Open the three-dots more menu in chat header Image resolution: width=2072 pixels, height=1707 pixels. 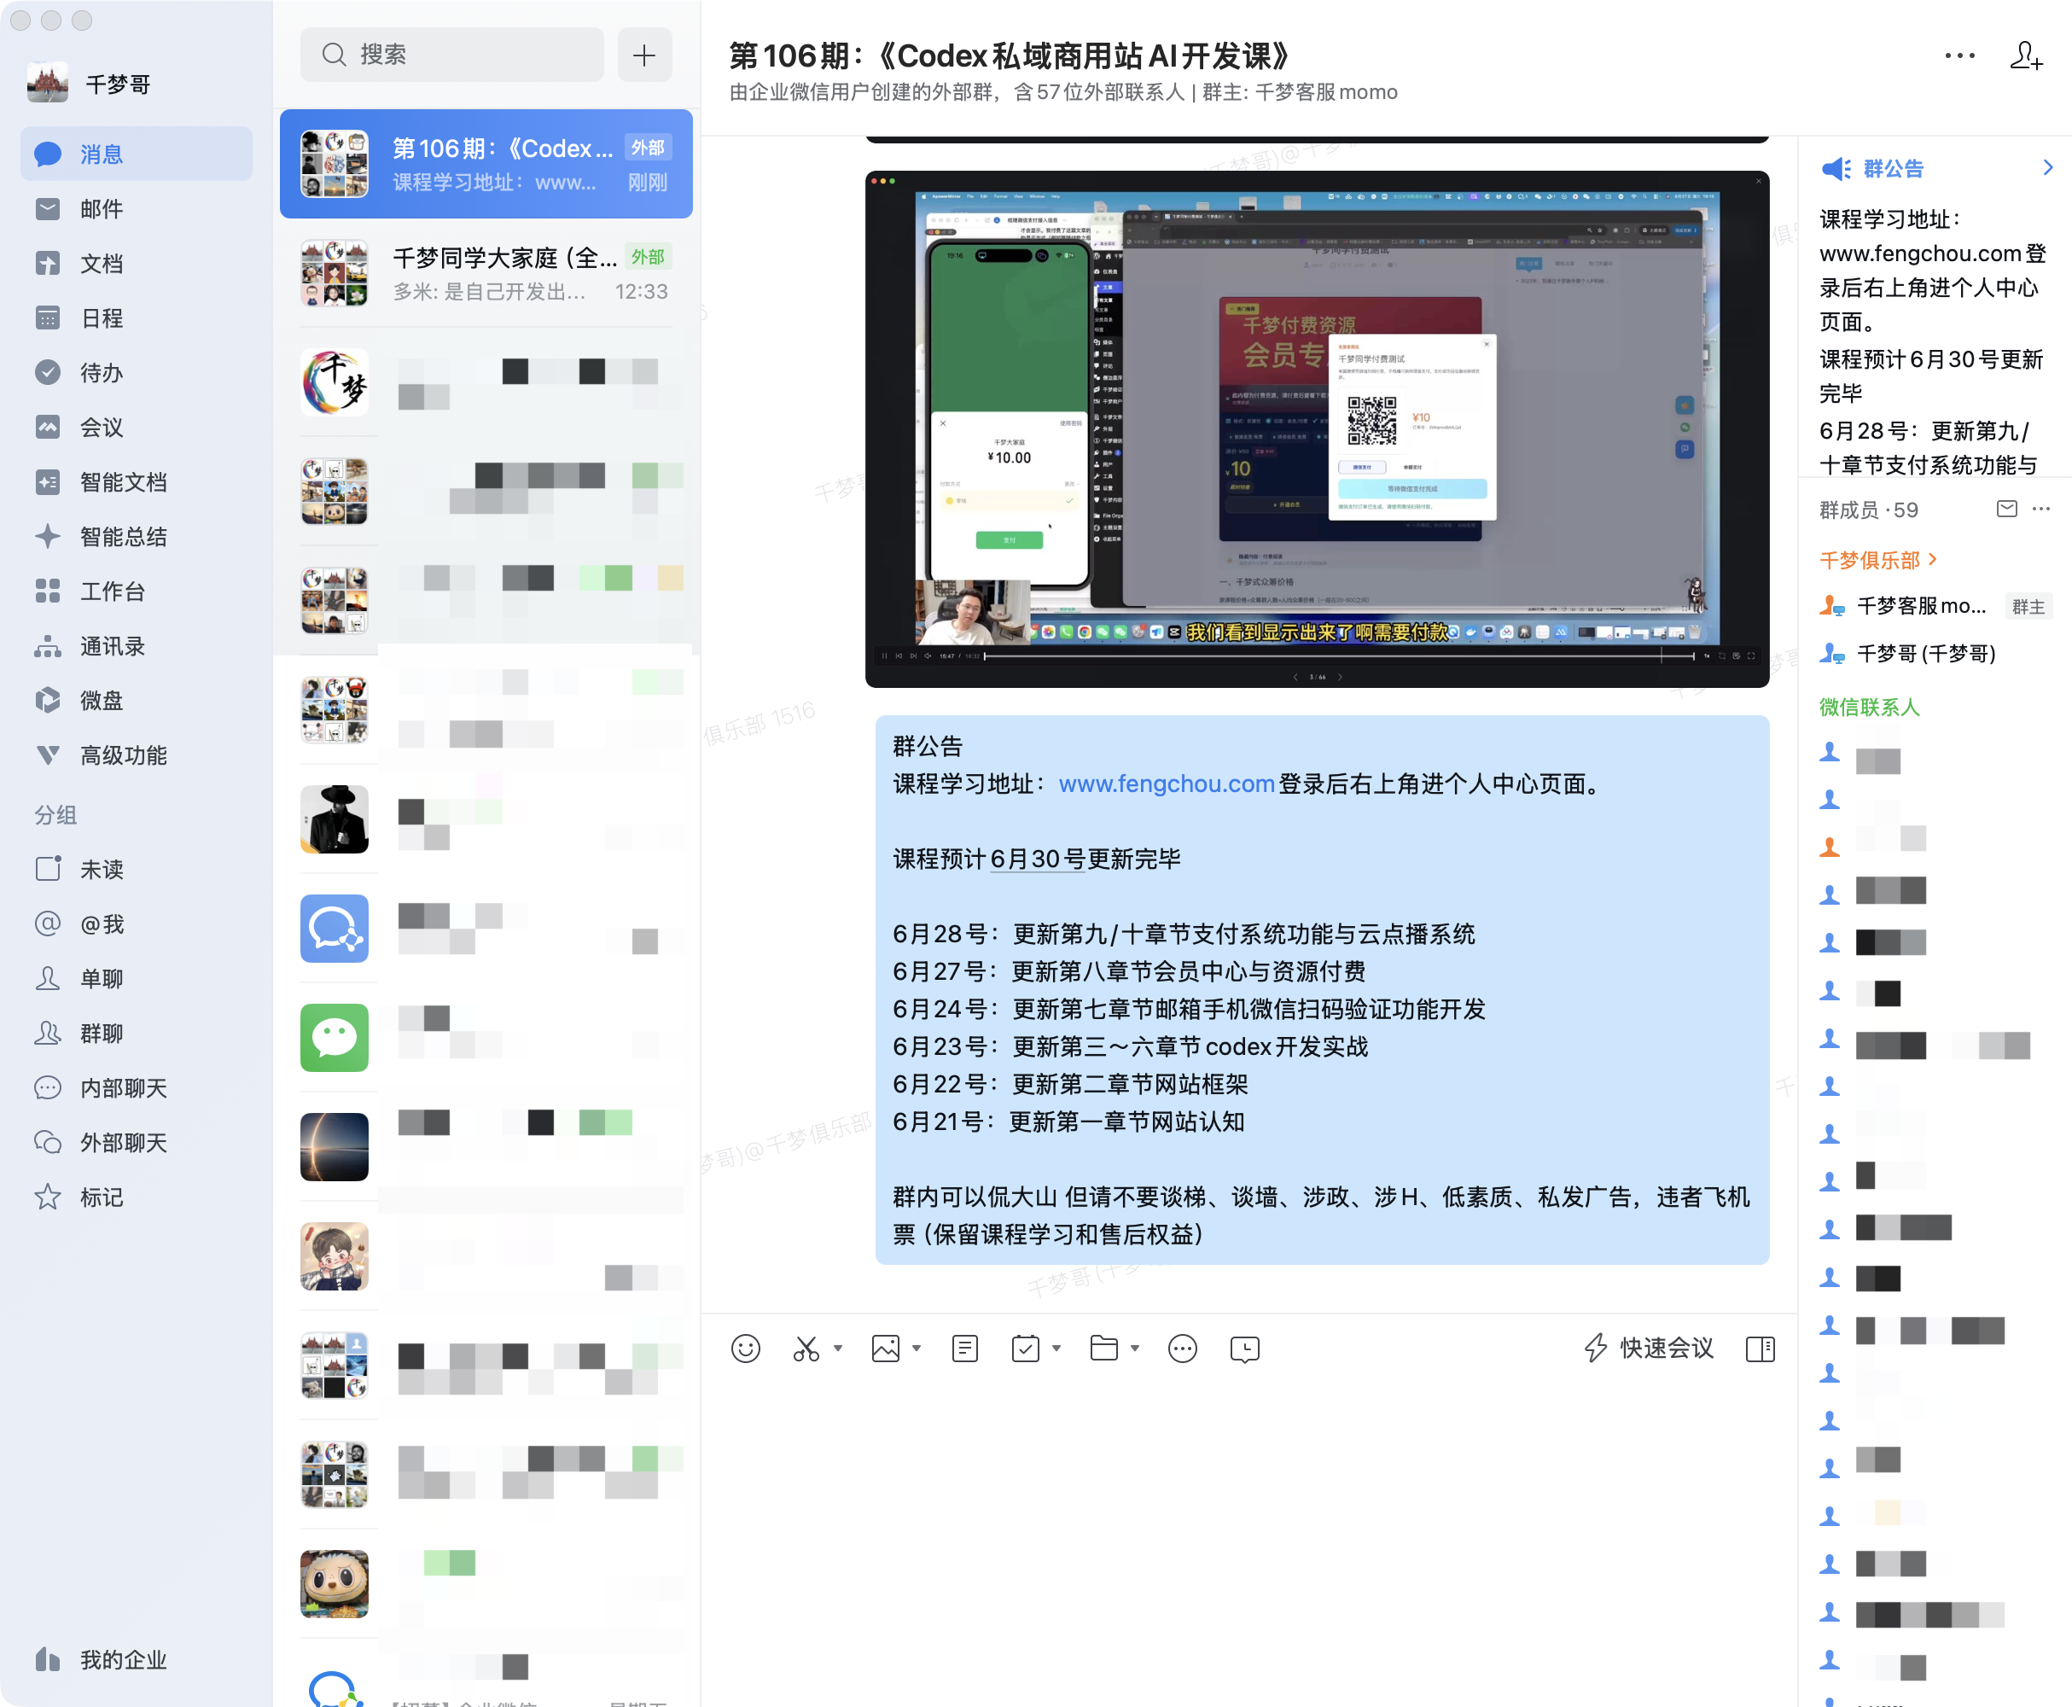click(1959, 56)
